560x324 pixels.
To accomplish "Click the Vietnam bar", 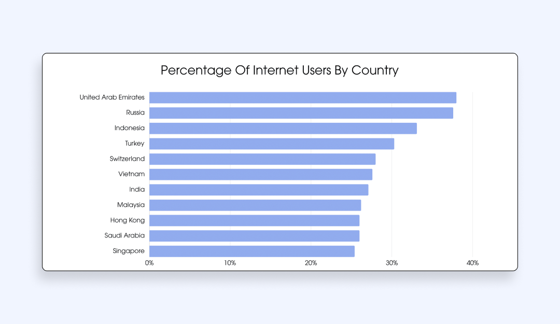I will coord(261,174).
